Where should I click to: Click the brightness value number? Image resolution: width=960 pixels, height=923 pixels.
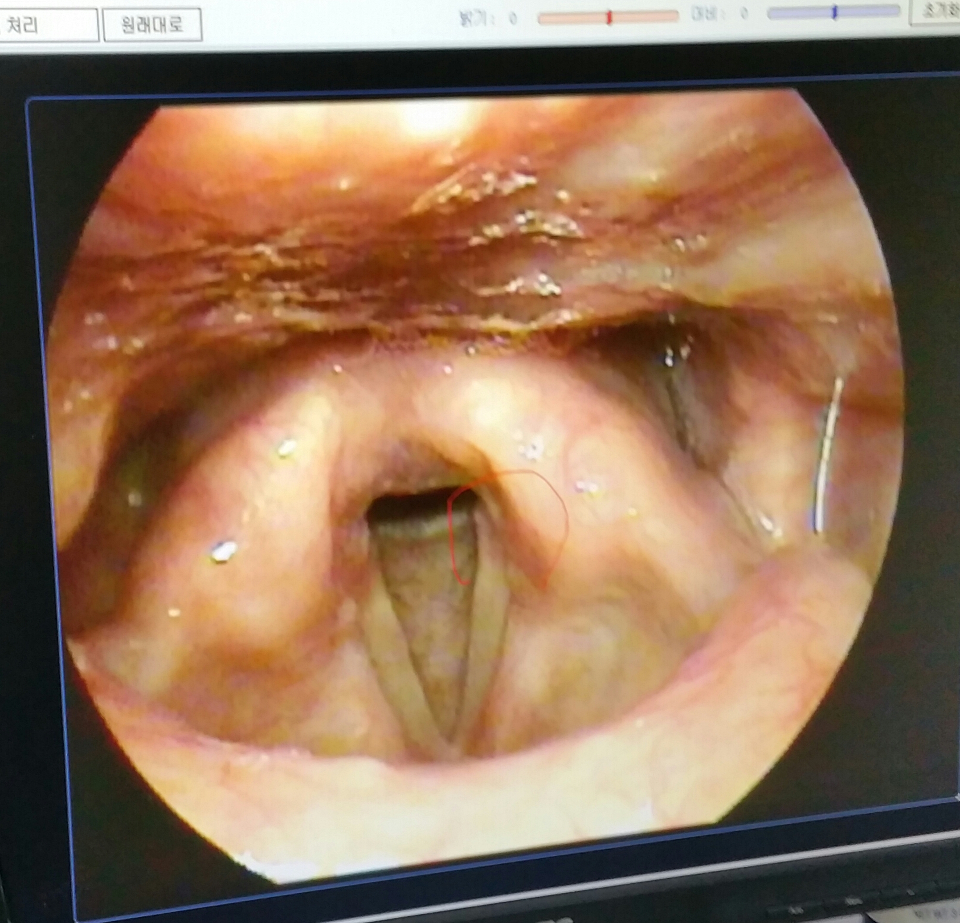click(513, 19)
